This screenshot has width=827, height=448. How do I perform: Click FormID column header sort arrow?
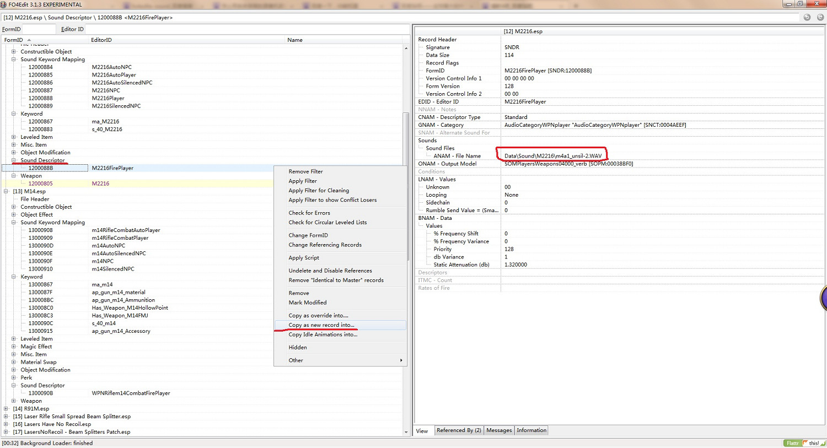[29, 40]
